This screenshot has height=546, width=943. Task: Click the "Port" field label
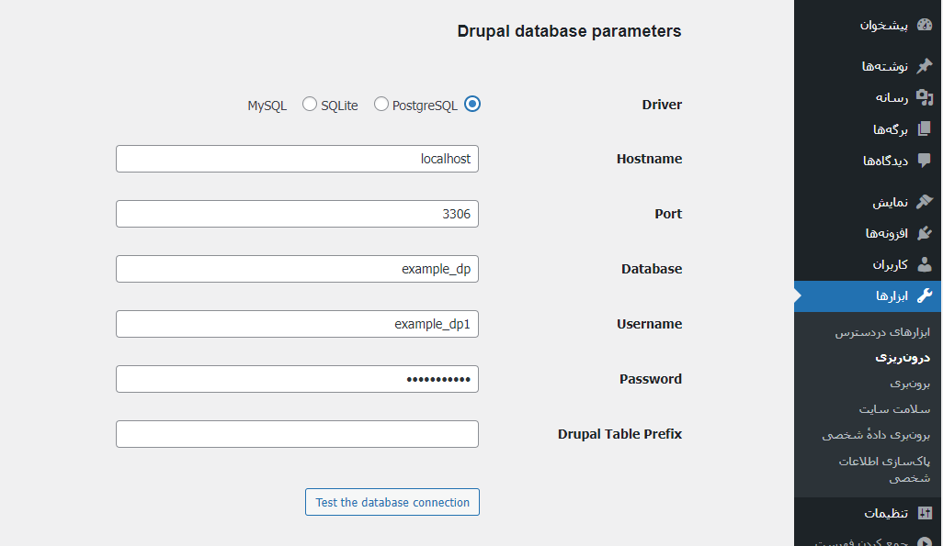pyautogui.click(x=668, y=214)
